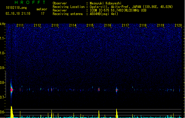Click the 2115 time marker
185x118 pixels.
tap(90, 25)
